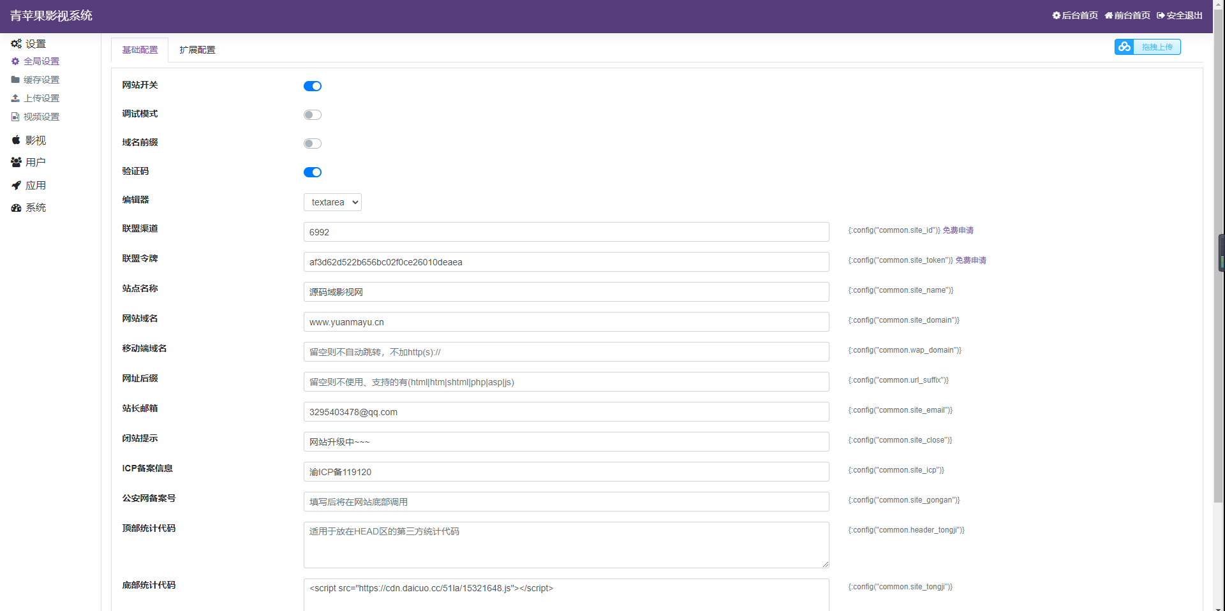Click the gear icon beside 设置 in sidebar
1225x611 pixels.
coord(16,44)
